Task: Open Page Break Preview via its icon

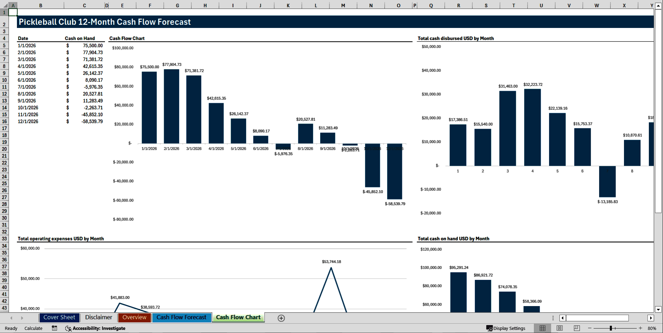Action: click(x=576, y=328)
